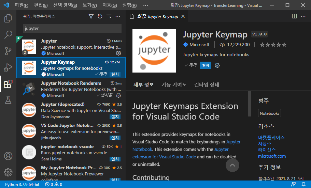Click 제거 on the extension detail page
311x188 pixels.
191,65
